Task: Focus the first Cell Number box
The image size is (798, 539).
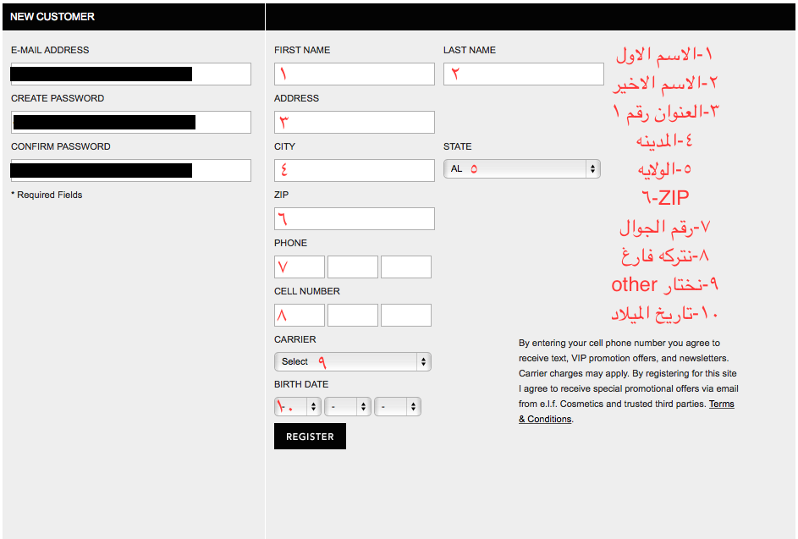Action: click(x=300, y=315)
